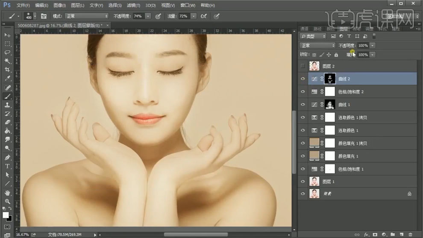Expand the layer opacity (不透明度) slider arrow
423x238 pixels.
(x=373, y=45)
